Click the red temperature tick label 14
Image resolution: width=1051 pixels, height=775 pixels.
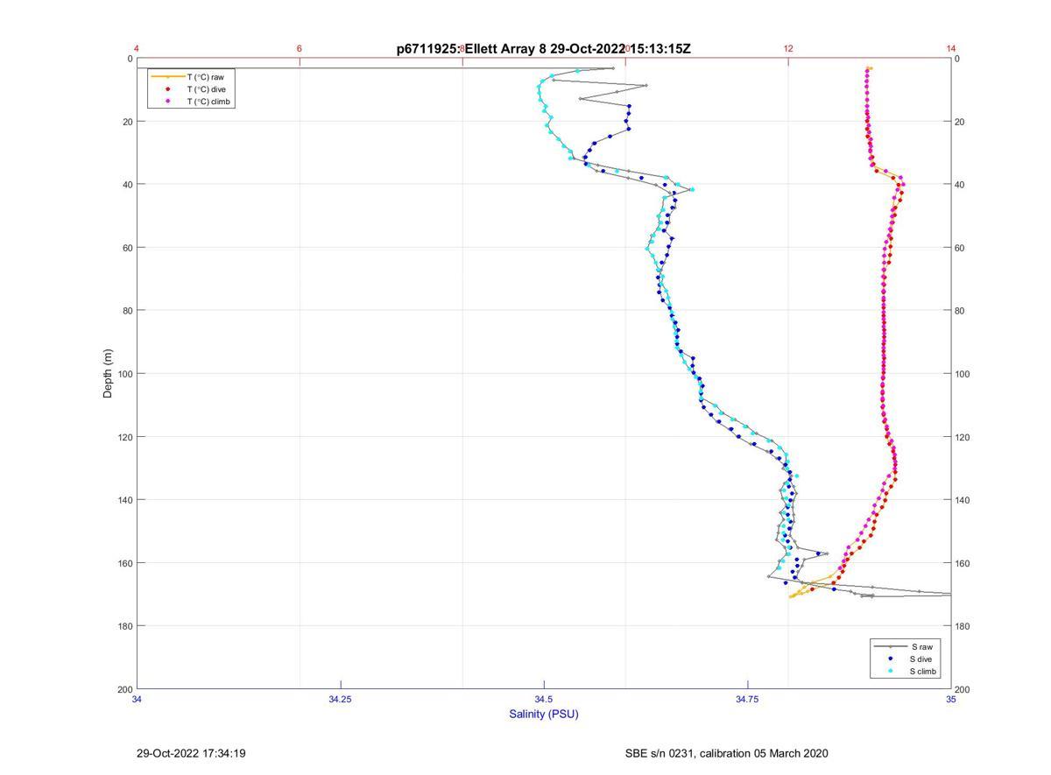coord(951,48)
